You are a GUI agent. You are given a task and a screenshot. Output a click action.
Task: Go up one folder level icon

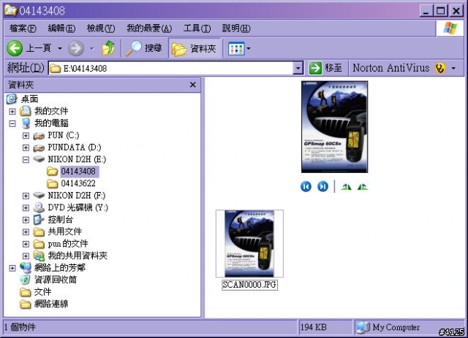click(108, 48)
